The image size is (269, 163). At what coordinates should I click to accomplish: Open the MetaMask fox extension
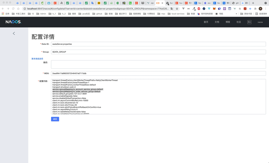point(214,9)
